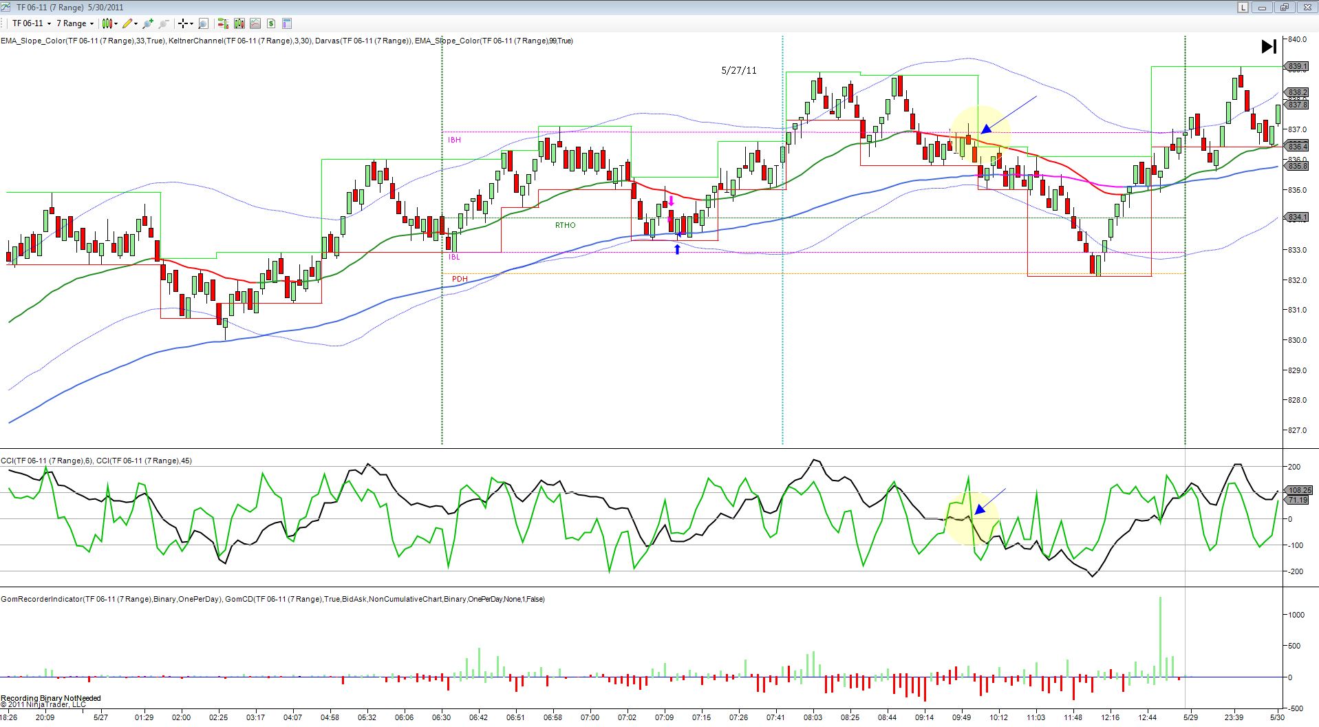Expand the cursor type dropdown arrow

[192, 23]
